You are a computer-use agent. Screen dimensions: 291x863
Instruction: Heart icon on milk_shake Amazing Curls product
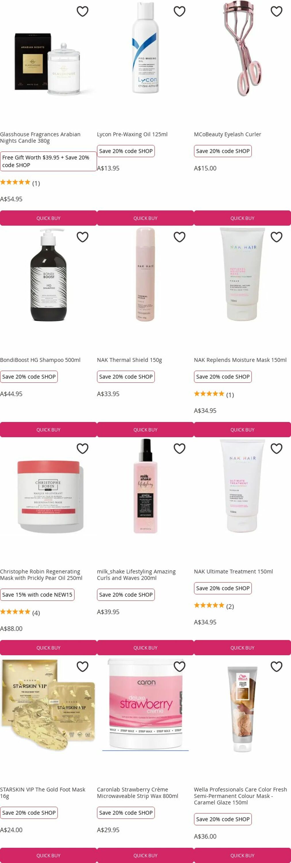click(x=179, y=448)
